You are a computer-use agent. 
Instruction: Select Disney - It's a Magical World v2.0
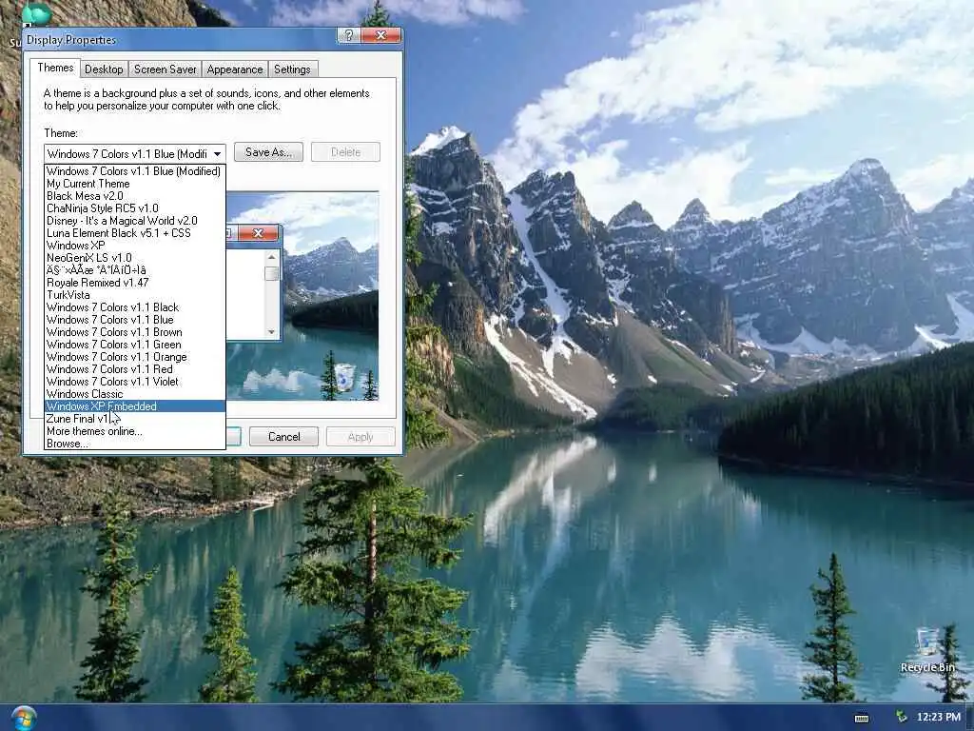coord(135,221)
